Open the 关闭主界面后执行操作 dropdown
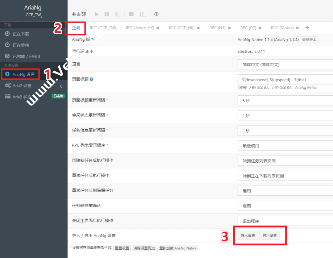333x258 pixels. coord(285,221)
